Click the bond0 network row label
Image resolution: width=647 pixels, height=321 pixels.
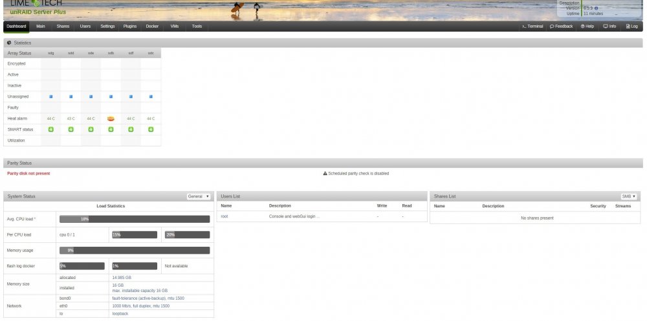point(65,298)
